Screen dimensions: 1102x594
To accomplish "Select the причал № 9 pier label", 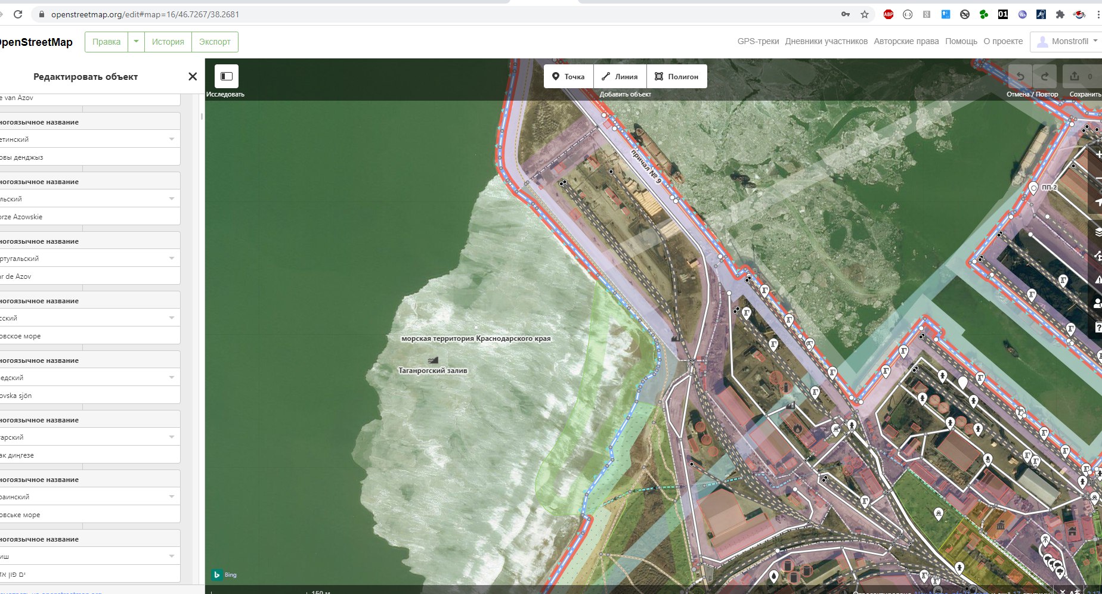I will [646, 166].
